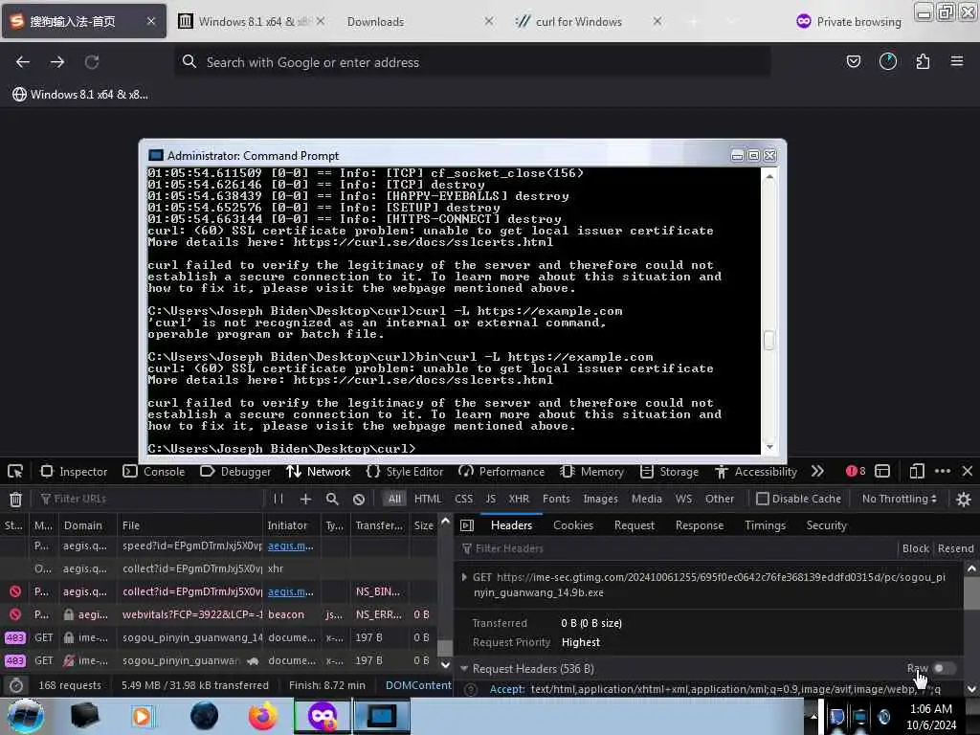Open network search with the magnifier icon
Screen dimensions: 980x735
click(x=332, y=499)
